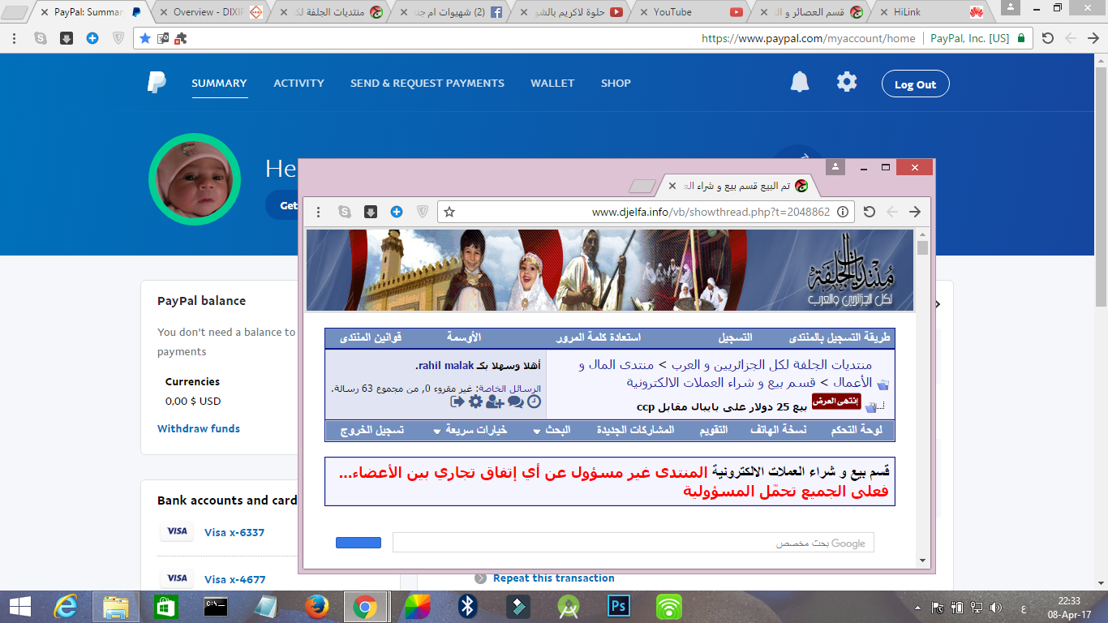
Task: Open ACTIVITY in PayPal navigation
Action: (x=298, y=83)
